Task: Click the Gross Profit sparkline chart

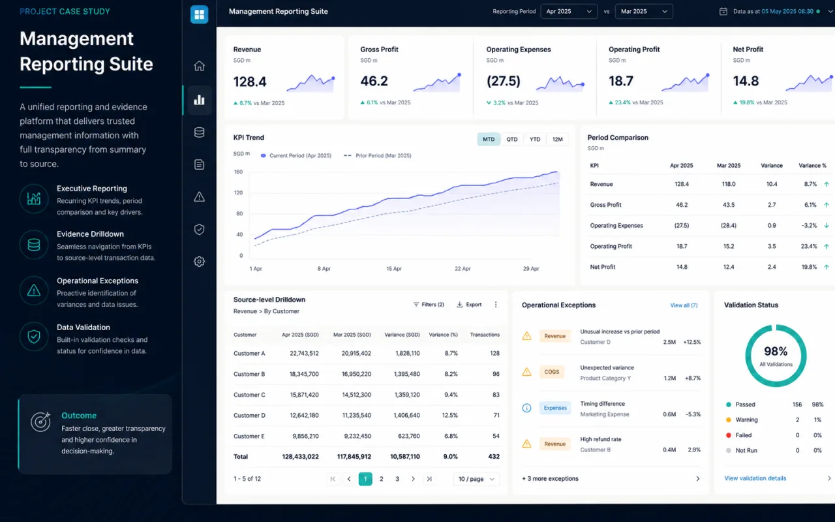Action: 437,82
